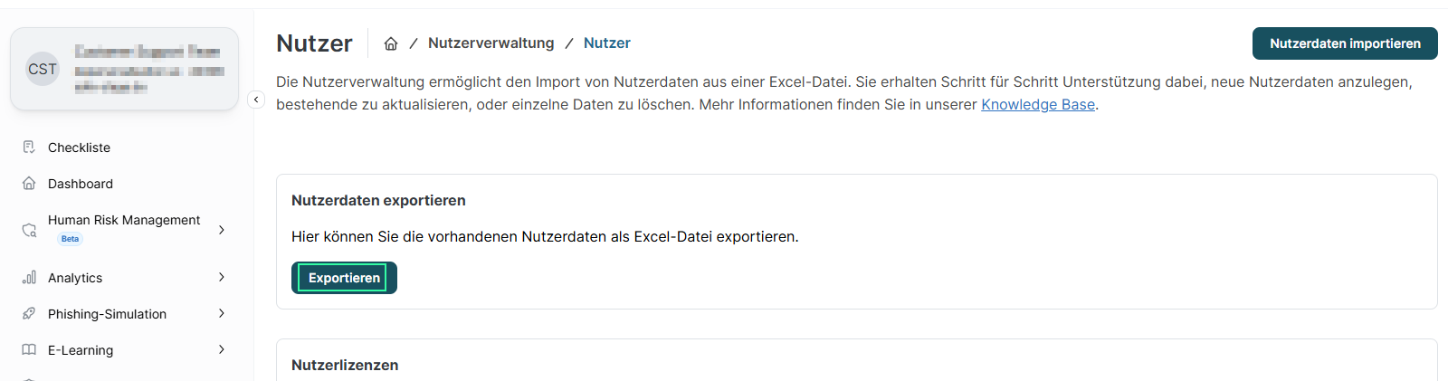The width and height of the screenshot is (1448, 381).
Task: Select the Dashboard label in the sidebar
Action: (x=81, y=184)
